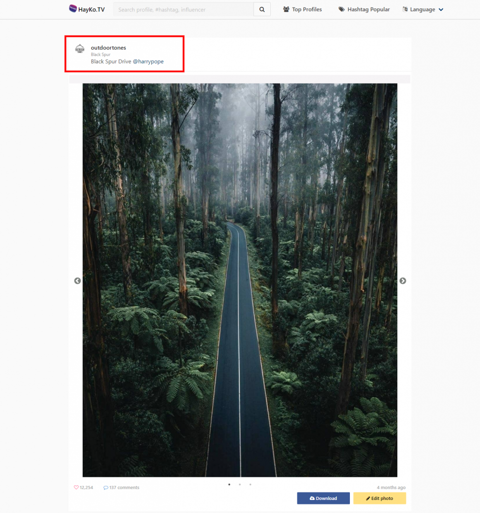Click the Language translate icon
Screen dimensions: 480x513
coord(405,10)
